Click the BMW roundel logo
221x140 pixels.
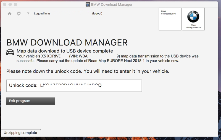[x=193, y=17]
